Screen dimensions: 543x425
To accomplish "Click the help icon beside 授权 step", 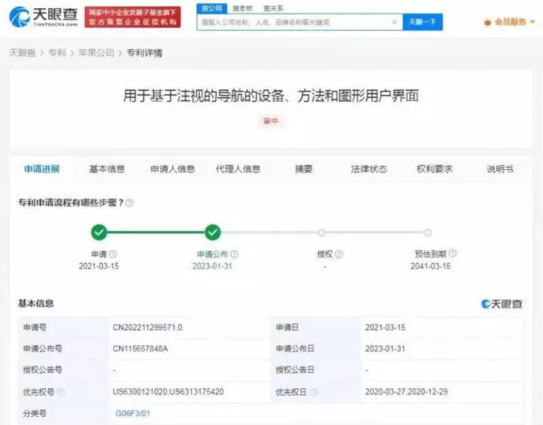I will coord(339,254).
